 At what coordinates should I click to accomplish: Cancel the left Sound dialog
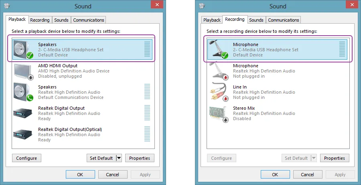click(x=113, y=175)
